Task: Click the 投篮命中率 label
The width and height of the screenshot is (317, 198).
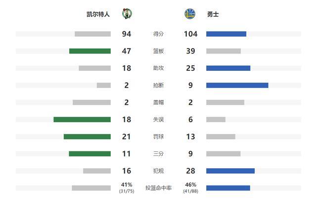Action: (x=158, y=188)
